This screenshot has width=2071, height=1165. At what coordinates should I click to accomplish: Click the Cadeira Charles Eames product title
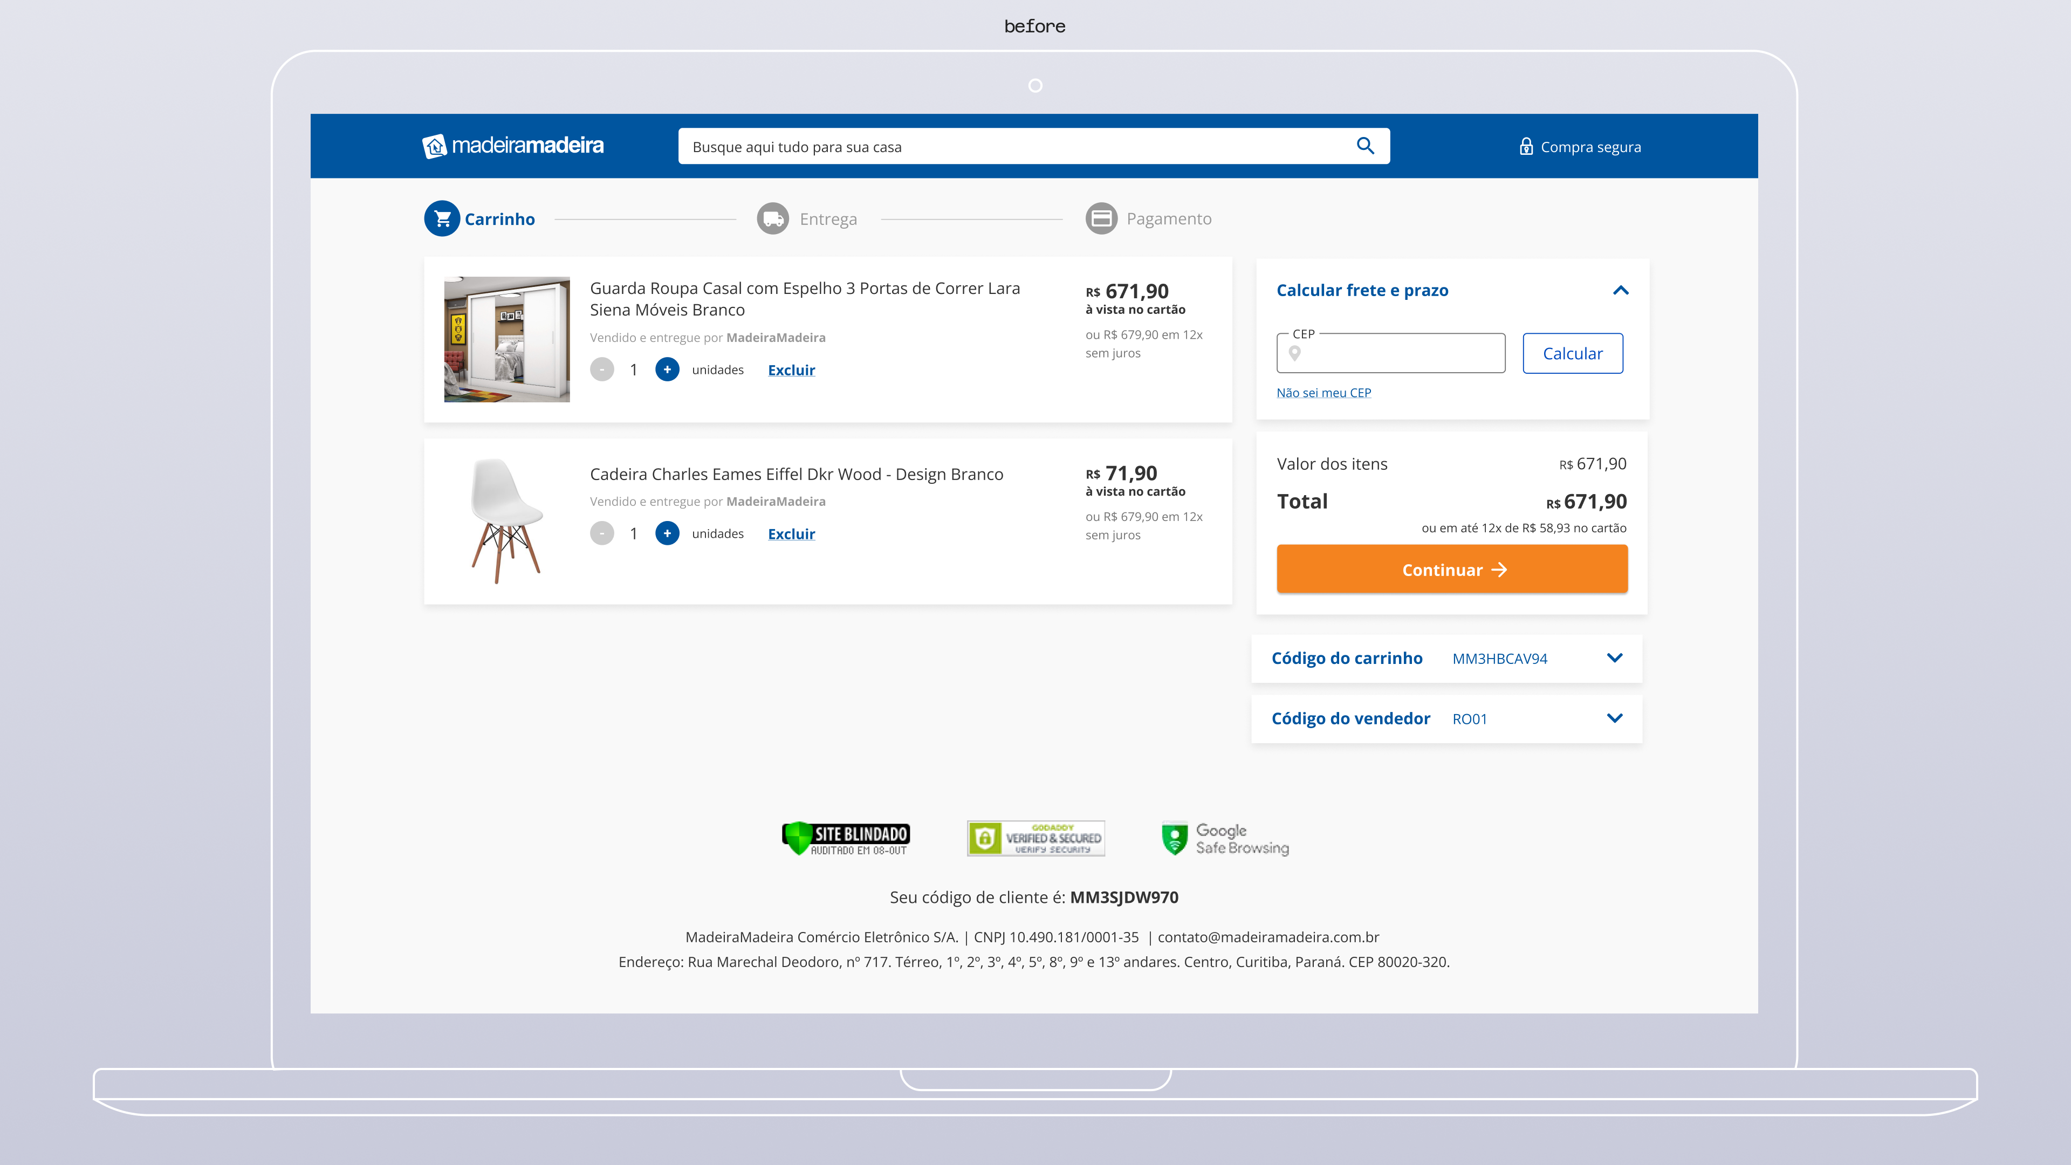pos(796,474)
